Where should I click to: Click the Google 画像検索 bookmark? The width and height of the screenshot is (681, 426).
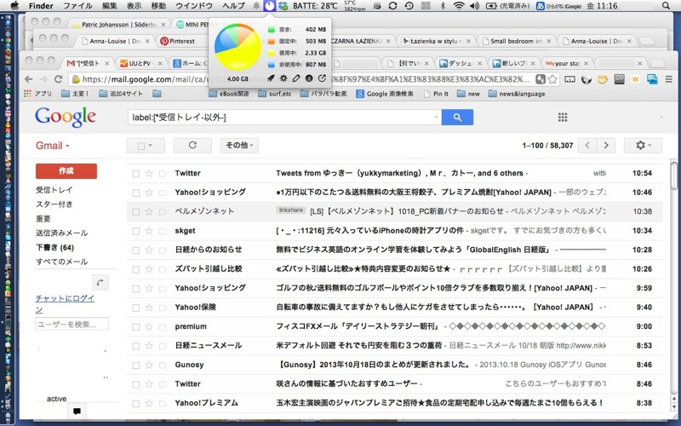pos(385,94)
